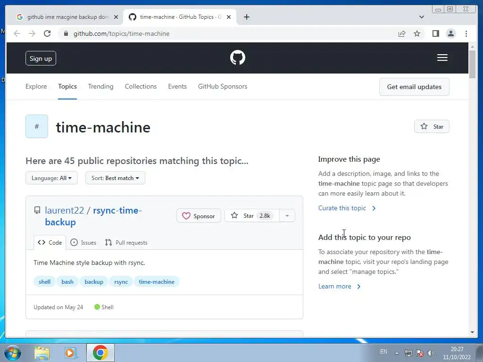The width and height of the screenshot is (483, 362).
Task: Click the Shell language label
Action: click(x=108, y=307)
